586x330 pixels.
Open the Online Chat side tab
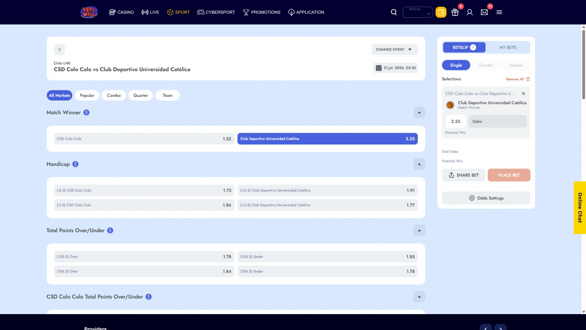tap(580, 208)
